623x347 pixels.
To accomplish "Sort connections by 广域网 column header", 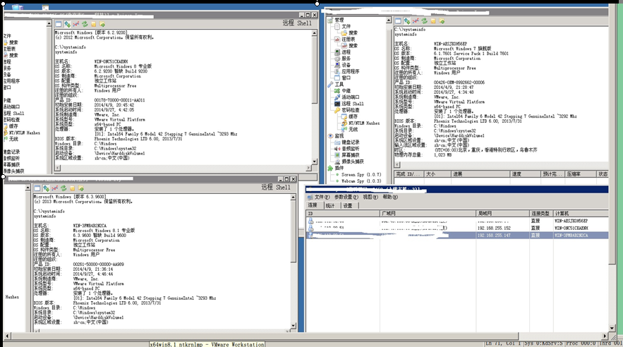I will click(428, 214).
